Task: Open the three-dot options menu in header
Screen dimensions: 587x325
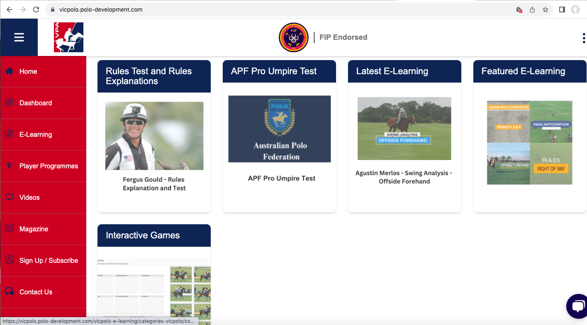Action: (x=584, y=38)
